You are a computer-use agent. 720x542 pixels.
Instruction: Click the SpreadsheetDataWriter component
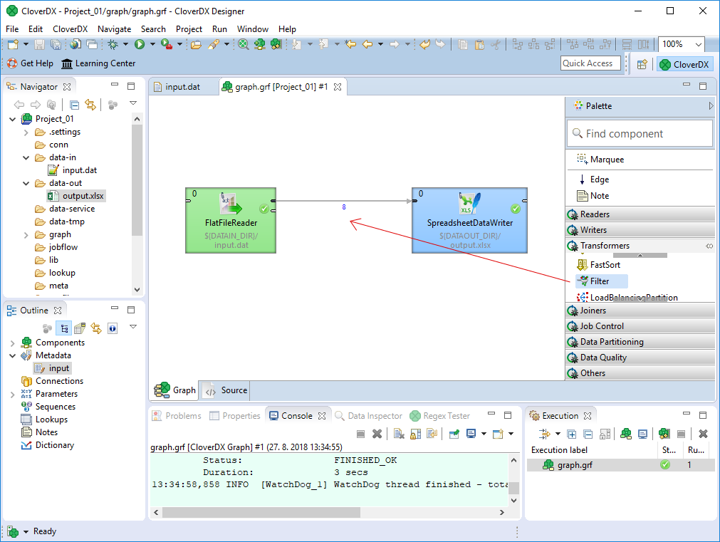(469, 221)
